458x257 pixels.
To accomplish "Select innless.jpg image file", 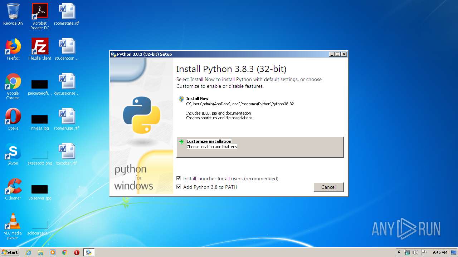I will tap(40, 122).
